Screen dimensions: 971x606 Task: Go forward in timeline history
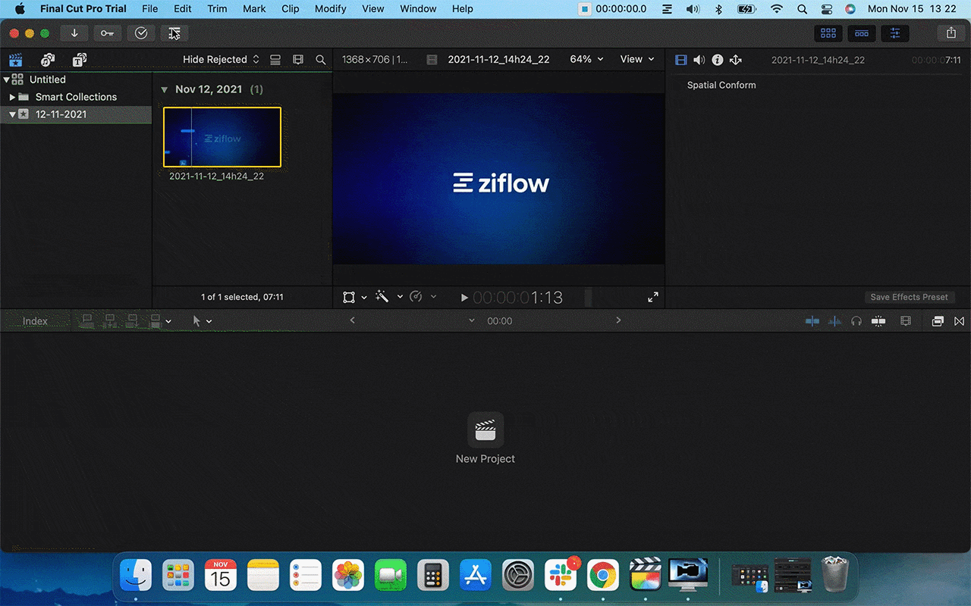click(618, 320)
